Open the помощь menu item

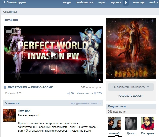pos(139,2)
